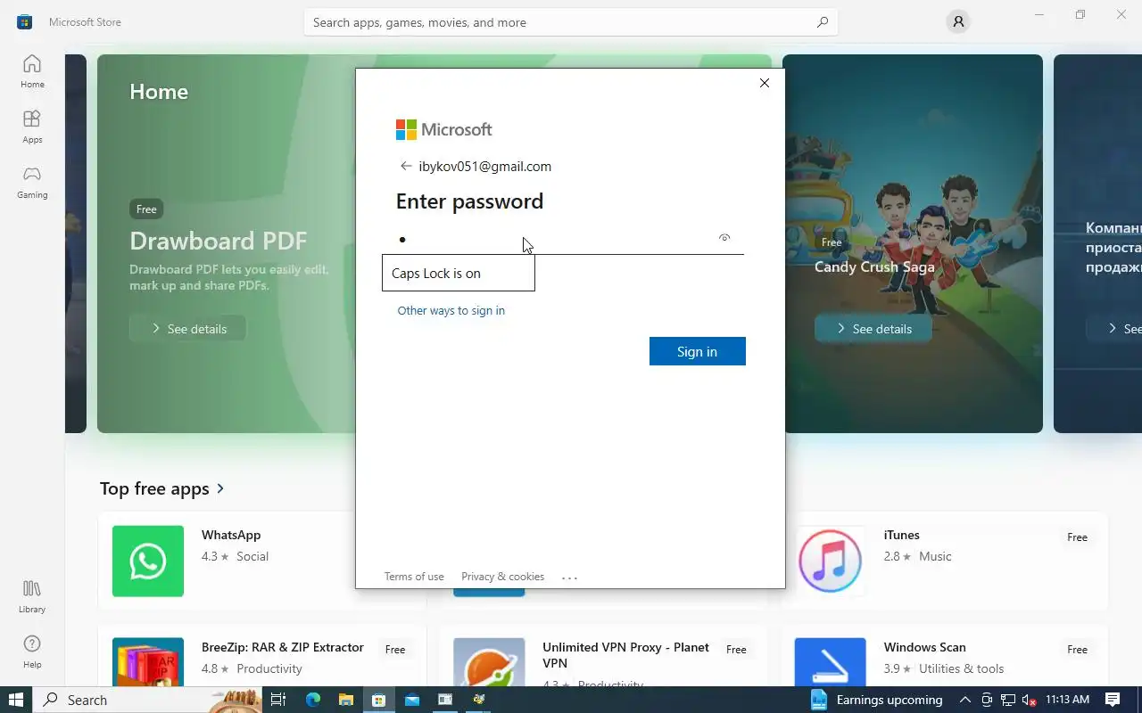The height and width of the screenshot is (713, 1142).
Task: Click the Free badge on Windows Scan card
Action: (1078, 650)
